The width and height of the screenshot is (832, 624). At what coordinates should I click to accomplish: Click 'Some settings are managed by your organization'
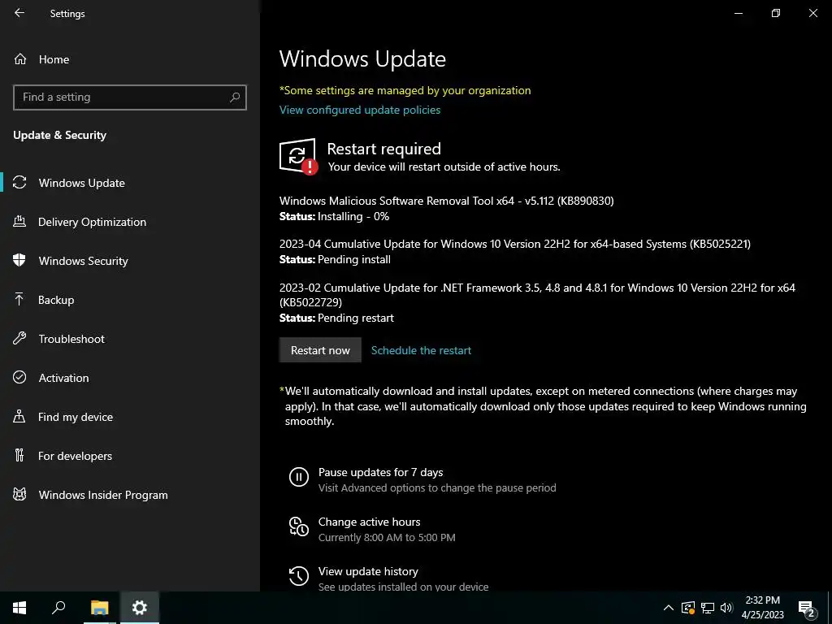[x=405, y=90]
